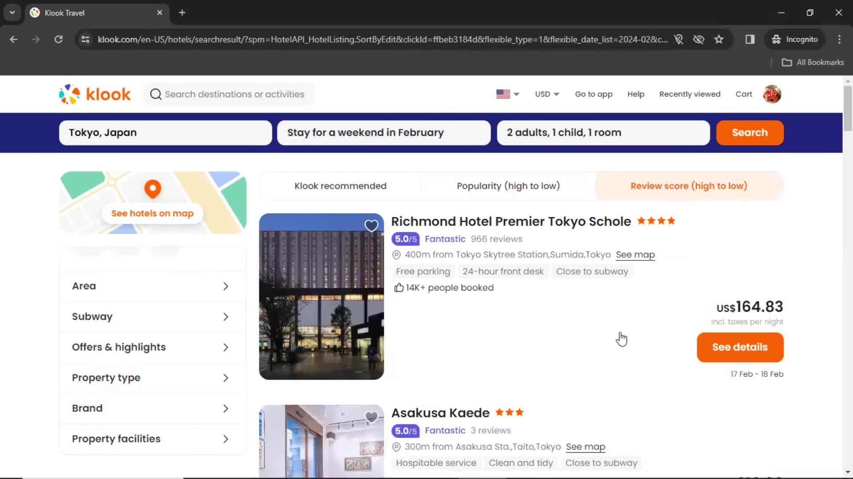Click the search magnifier icon
Viewport: 853px width, 479px height.
[x=155, y=94]
